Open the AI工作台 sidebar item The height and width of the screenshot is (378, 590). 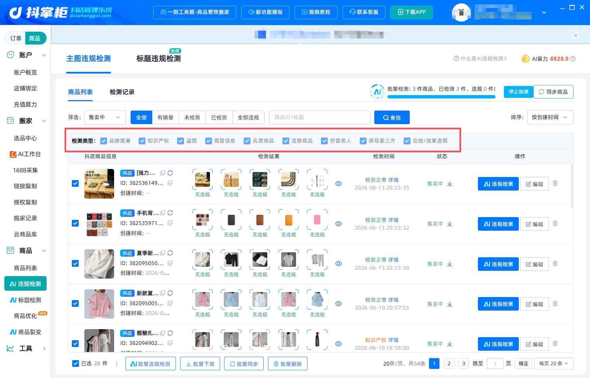(26, 154)
